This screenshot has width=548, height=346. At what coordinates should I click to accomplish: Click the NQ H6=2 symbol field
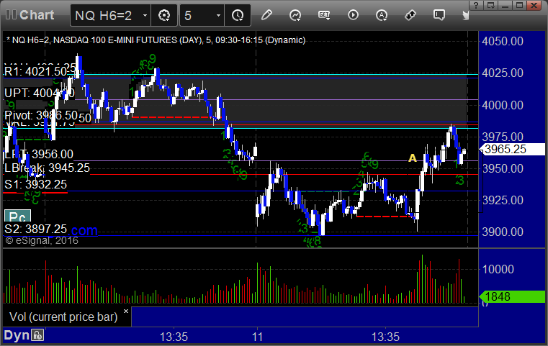coord(110,15)
